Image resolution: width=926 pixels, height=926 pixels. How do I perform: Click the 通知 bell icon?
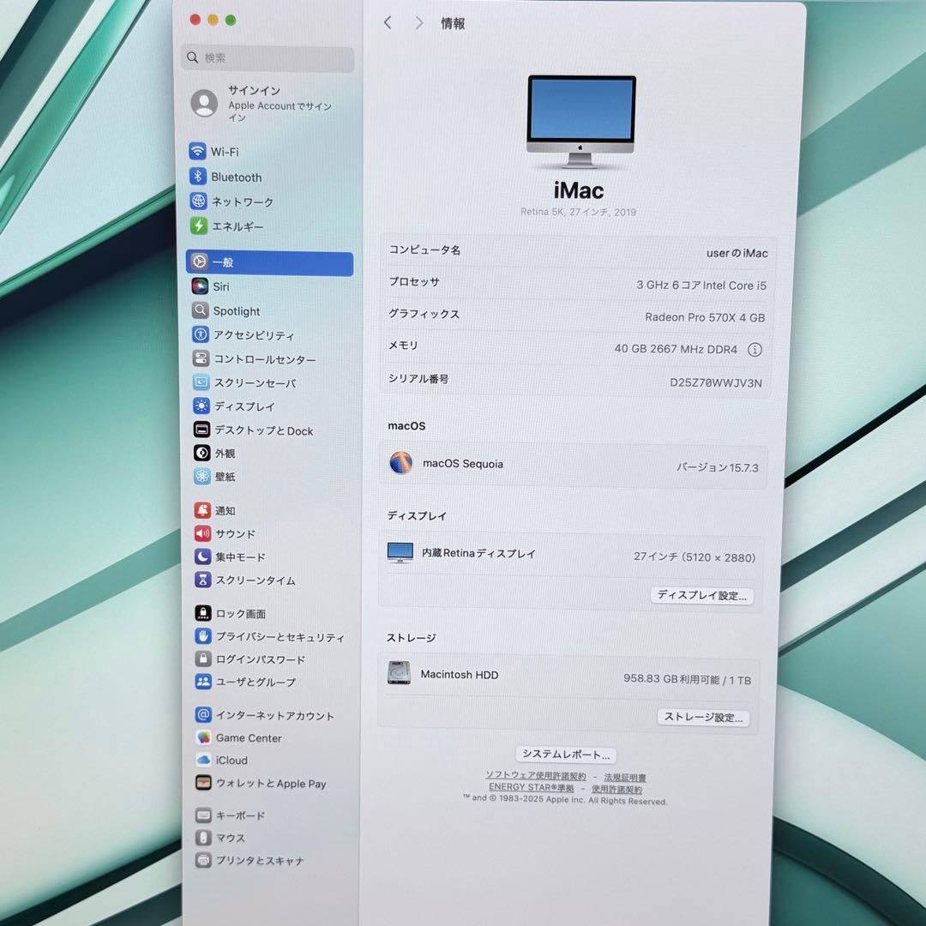tap(202, 509)
